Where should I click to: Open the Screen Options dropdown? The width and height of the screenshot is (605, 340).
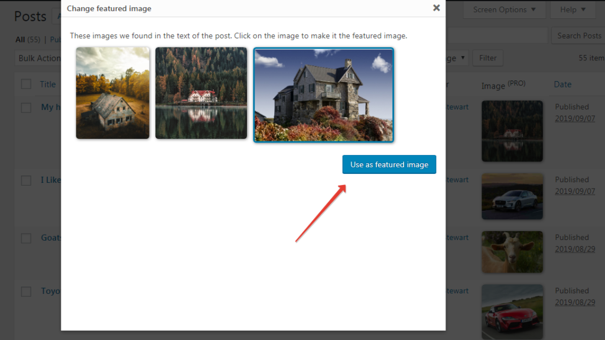coord(504,9)
